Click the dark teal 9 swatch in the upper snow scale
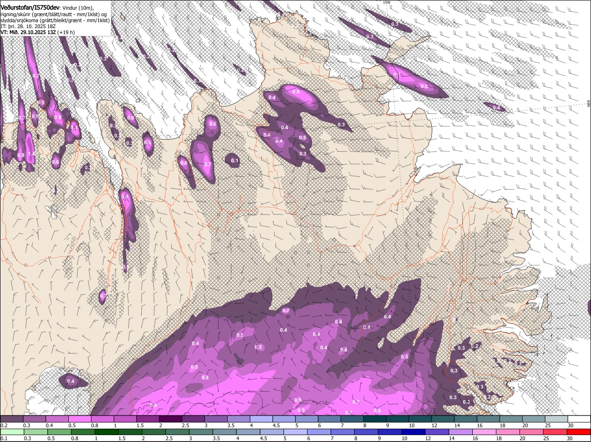The width and height of the screenshot is (591, 442). coord(398,418)
